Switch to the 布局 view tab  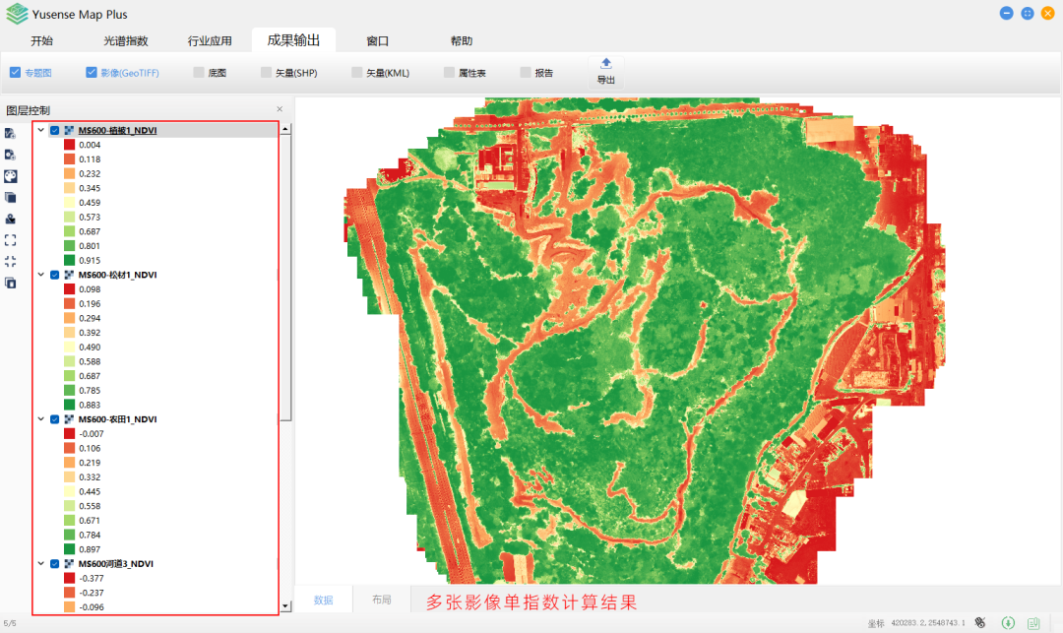point(381,600)
